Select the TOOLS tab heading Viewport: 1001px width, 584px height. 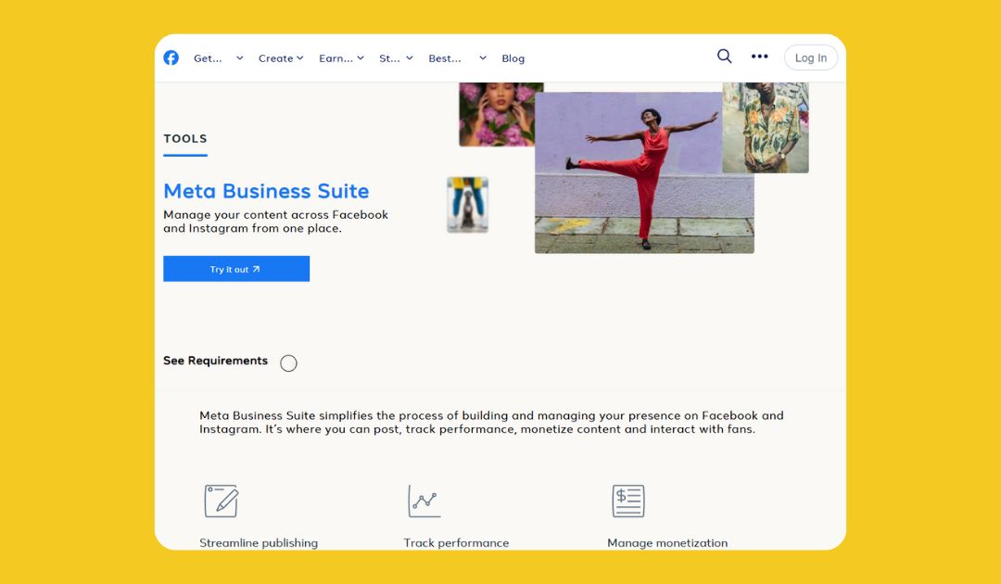185,138
